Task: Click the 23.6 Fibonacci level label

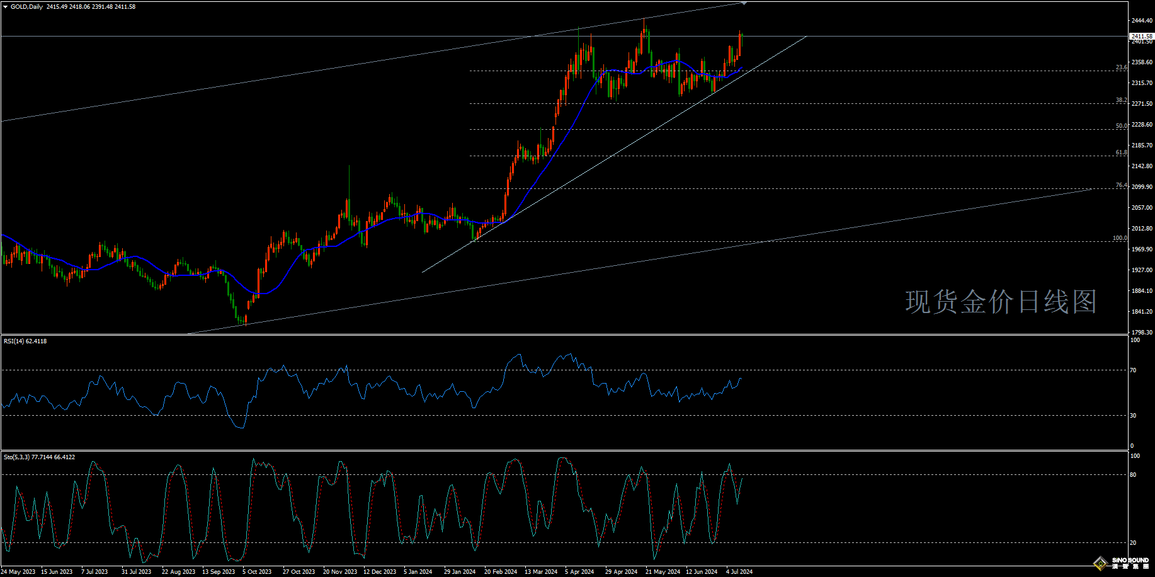Action: point(1121,67)
